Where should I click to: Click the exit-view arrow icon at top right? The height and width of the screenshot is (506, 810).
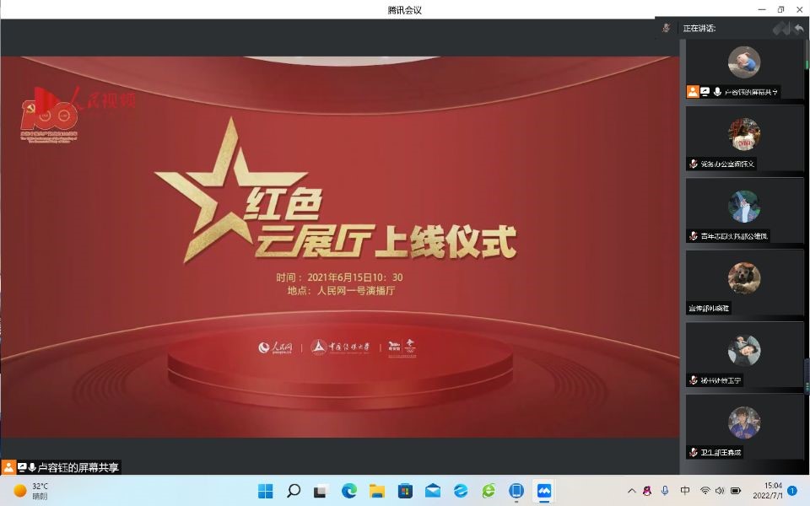(x=798, y=29)
